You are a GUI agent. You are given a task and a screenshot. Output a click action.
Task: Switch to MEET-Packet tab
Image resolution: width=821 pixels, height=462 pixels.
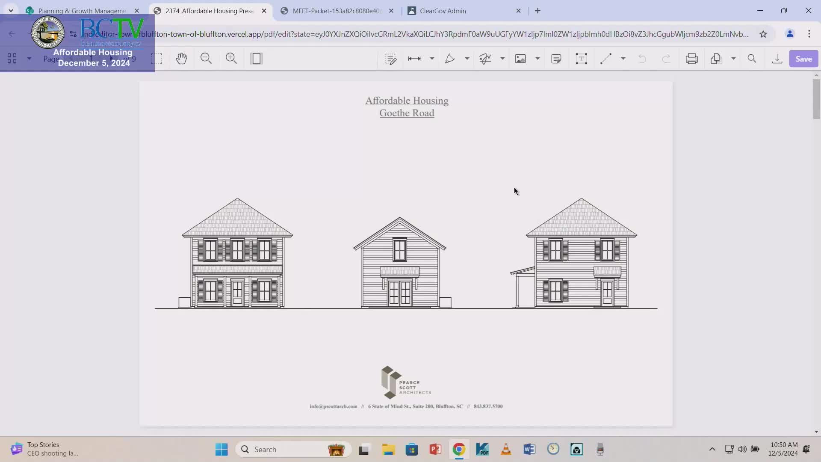(x=337, y=11)
